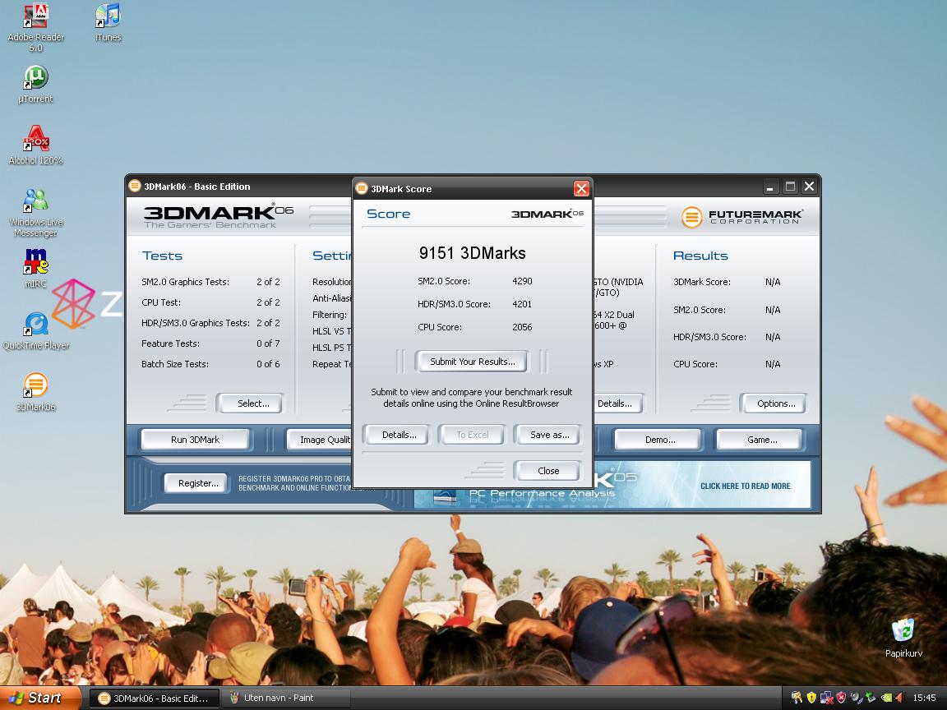The height and width of the screenshot is (710, 947).
Task: Open the Adobe Reader 6.0 desktop icon
Action: click(x=35, y=27)
